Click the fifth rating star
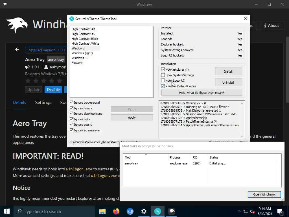 click(60, 81)
